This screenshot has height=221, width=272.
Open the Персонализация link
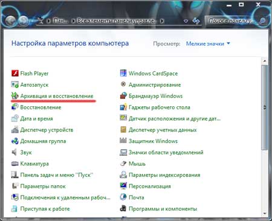[x=150, y=186]
